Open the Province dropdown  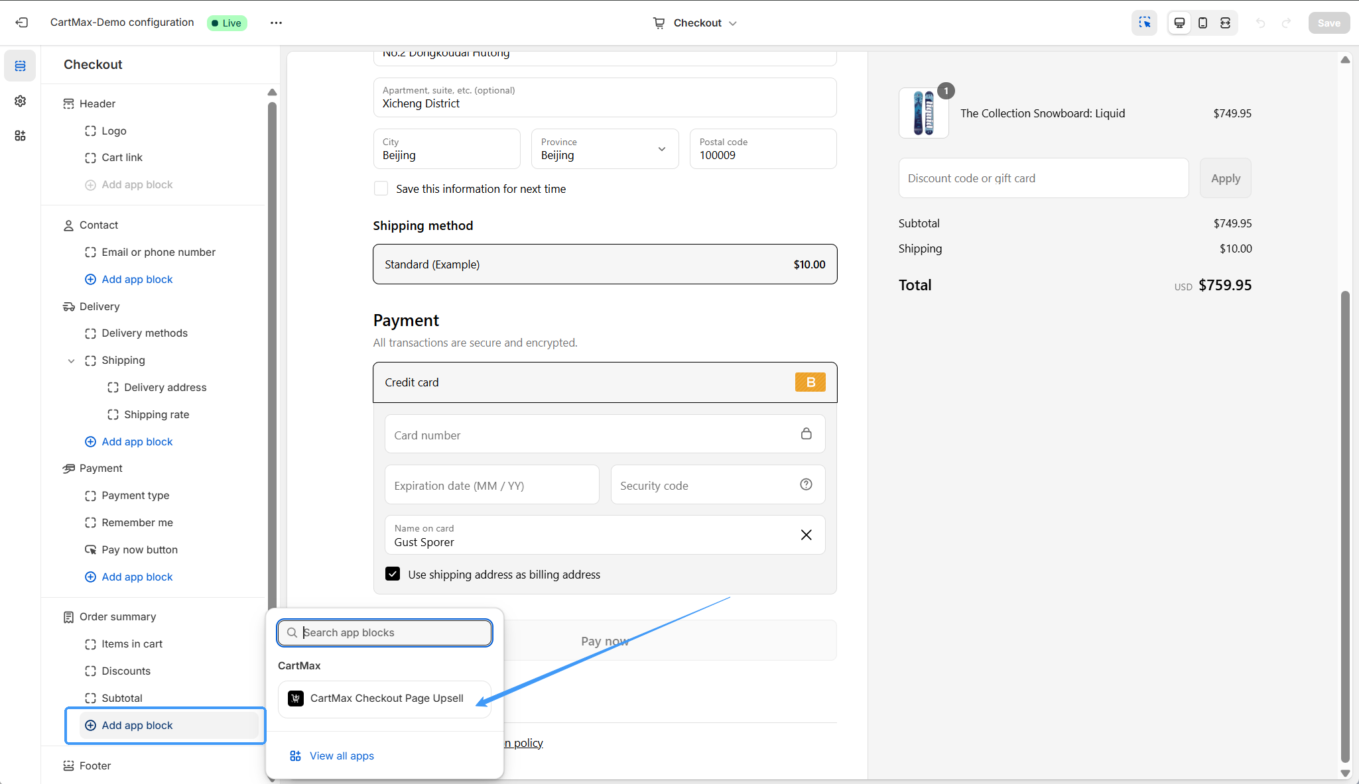604,149
